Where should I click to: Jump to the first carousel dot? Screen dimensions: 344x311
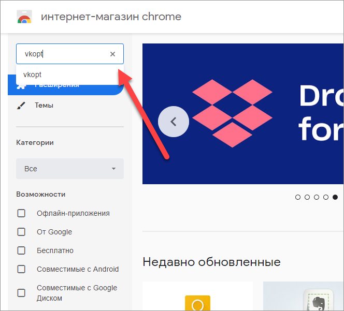pos(298,197)
